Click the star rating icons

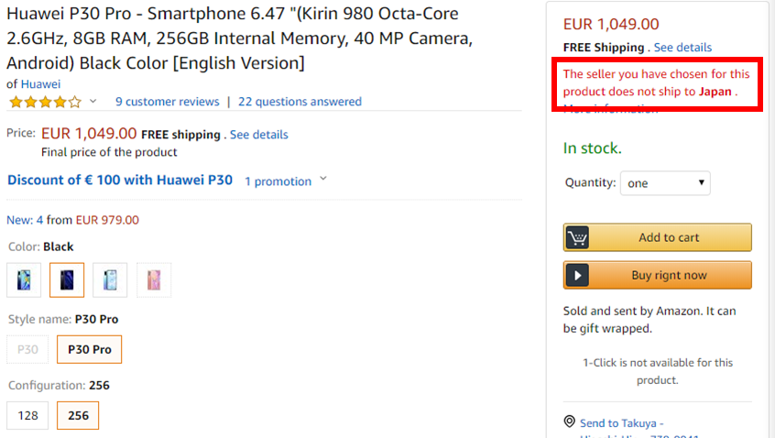click(45, 102)
